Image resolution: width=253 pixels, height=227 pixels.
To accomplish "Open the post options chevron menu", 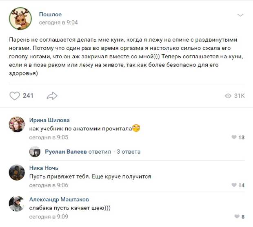I will click(240, 15).
